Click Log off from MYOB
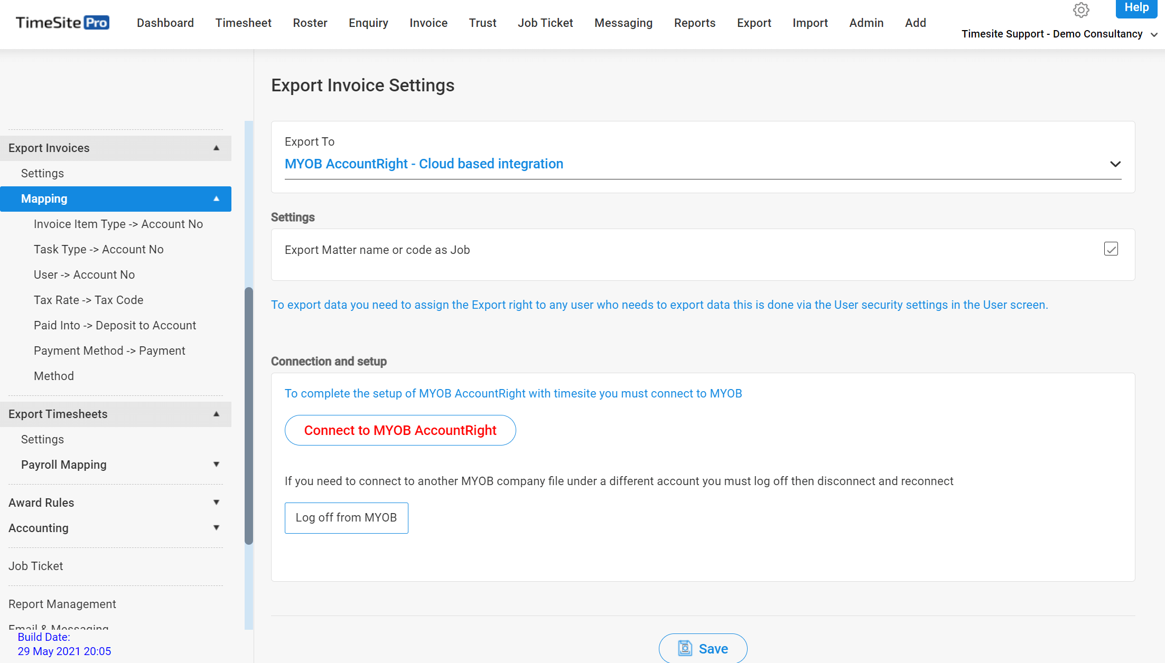Screen dimensions: 1165x663 [346, 518]
